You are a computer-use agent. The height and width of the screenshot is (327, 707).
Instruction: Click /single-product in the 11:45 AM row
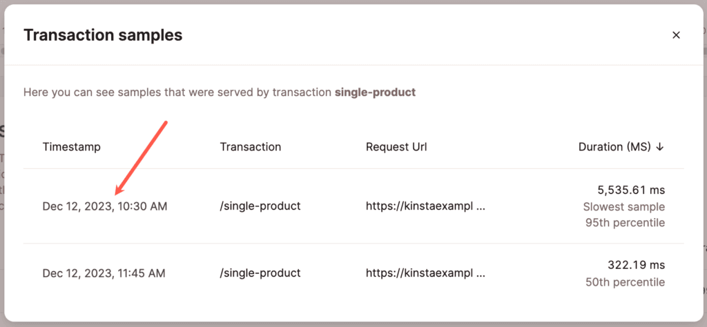(x=260, y=273)
